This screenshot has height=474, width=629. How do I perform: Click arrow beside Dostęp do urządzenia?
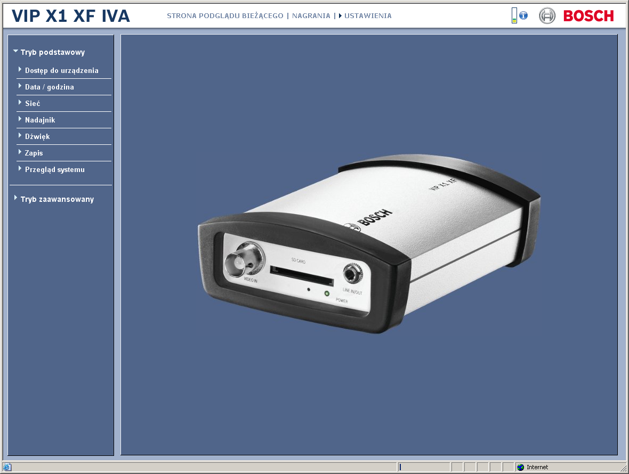[x=20, y=69]
